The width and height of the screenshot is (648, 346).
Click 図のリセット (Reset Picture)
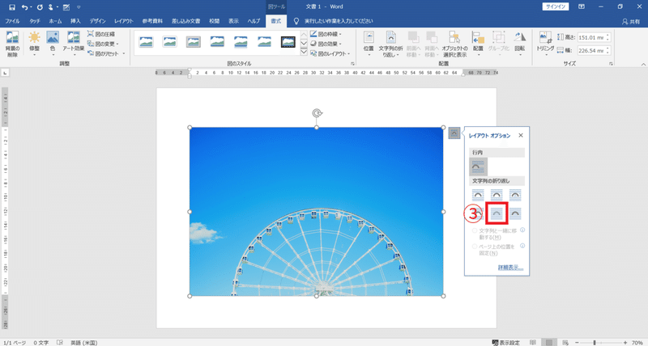pyautogui.click(x=103, y=53)
